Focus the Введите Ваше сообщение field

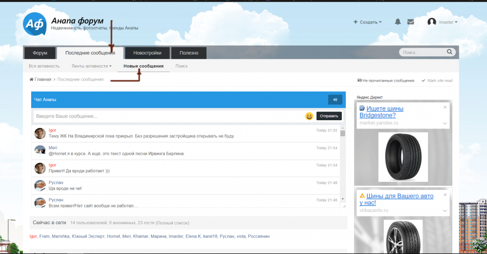click(x=169, y=116)
